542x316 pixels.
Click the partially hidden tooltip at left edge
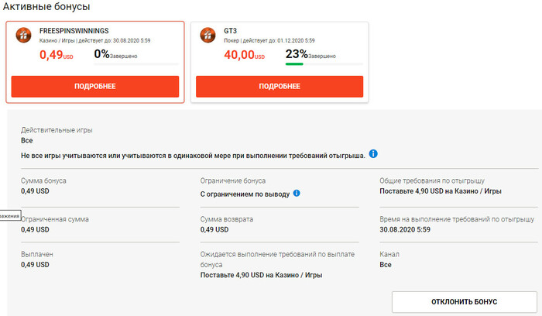click(9, 215)
